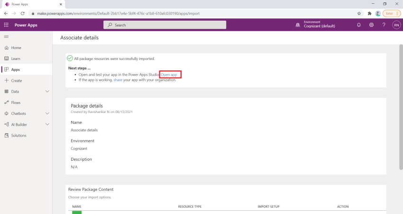Focus the Search input field
This screenshot has height=214, width=403.
pos(165,25)
